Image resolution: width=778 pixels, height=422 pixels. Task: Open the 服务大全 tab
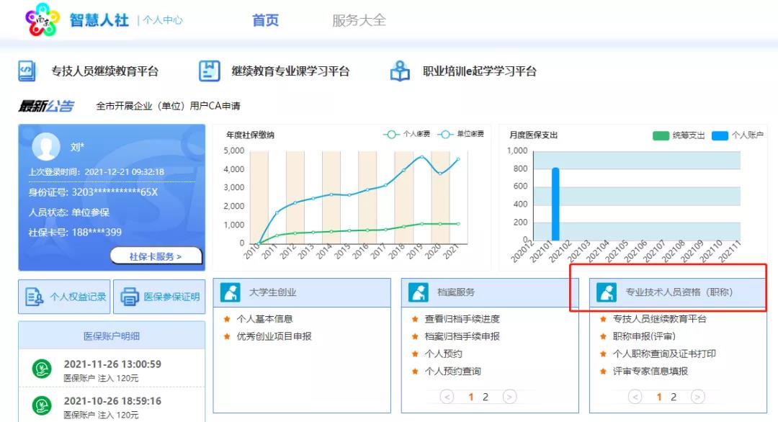tap(359, 20)
